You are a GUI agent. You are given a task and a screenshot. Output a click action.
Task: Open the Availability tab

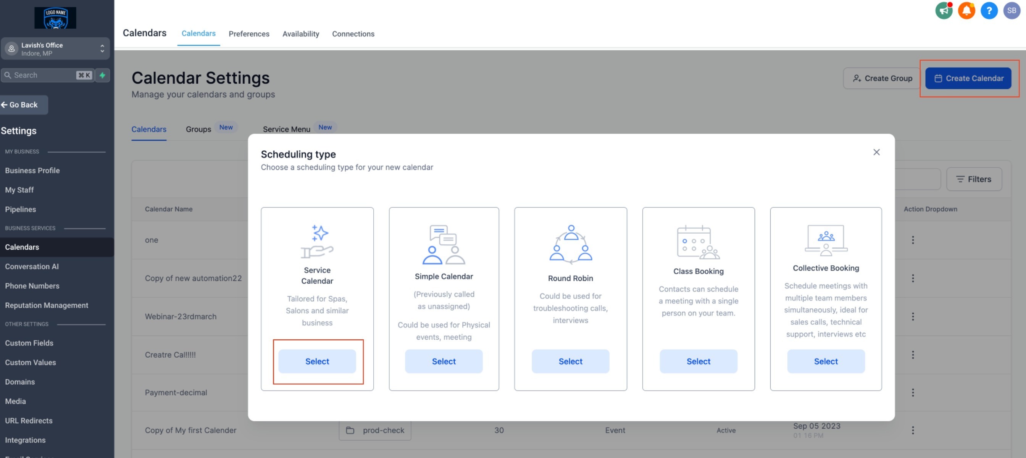pyautogui.click(x=300, y=34)
